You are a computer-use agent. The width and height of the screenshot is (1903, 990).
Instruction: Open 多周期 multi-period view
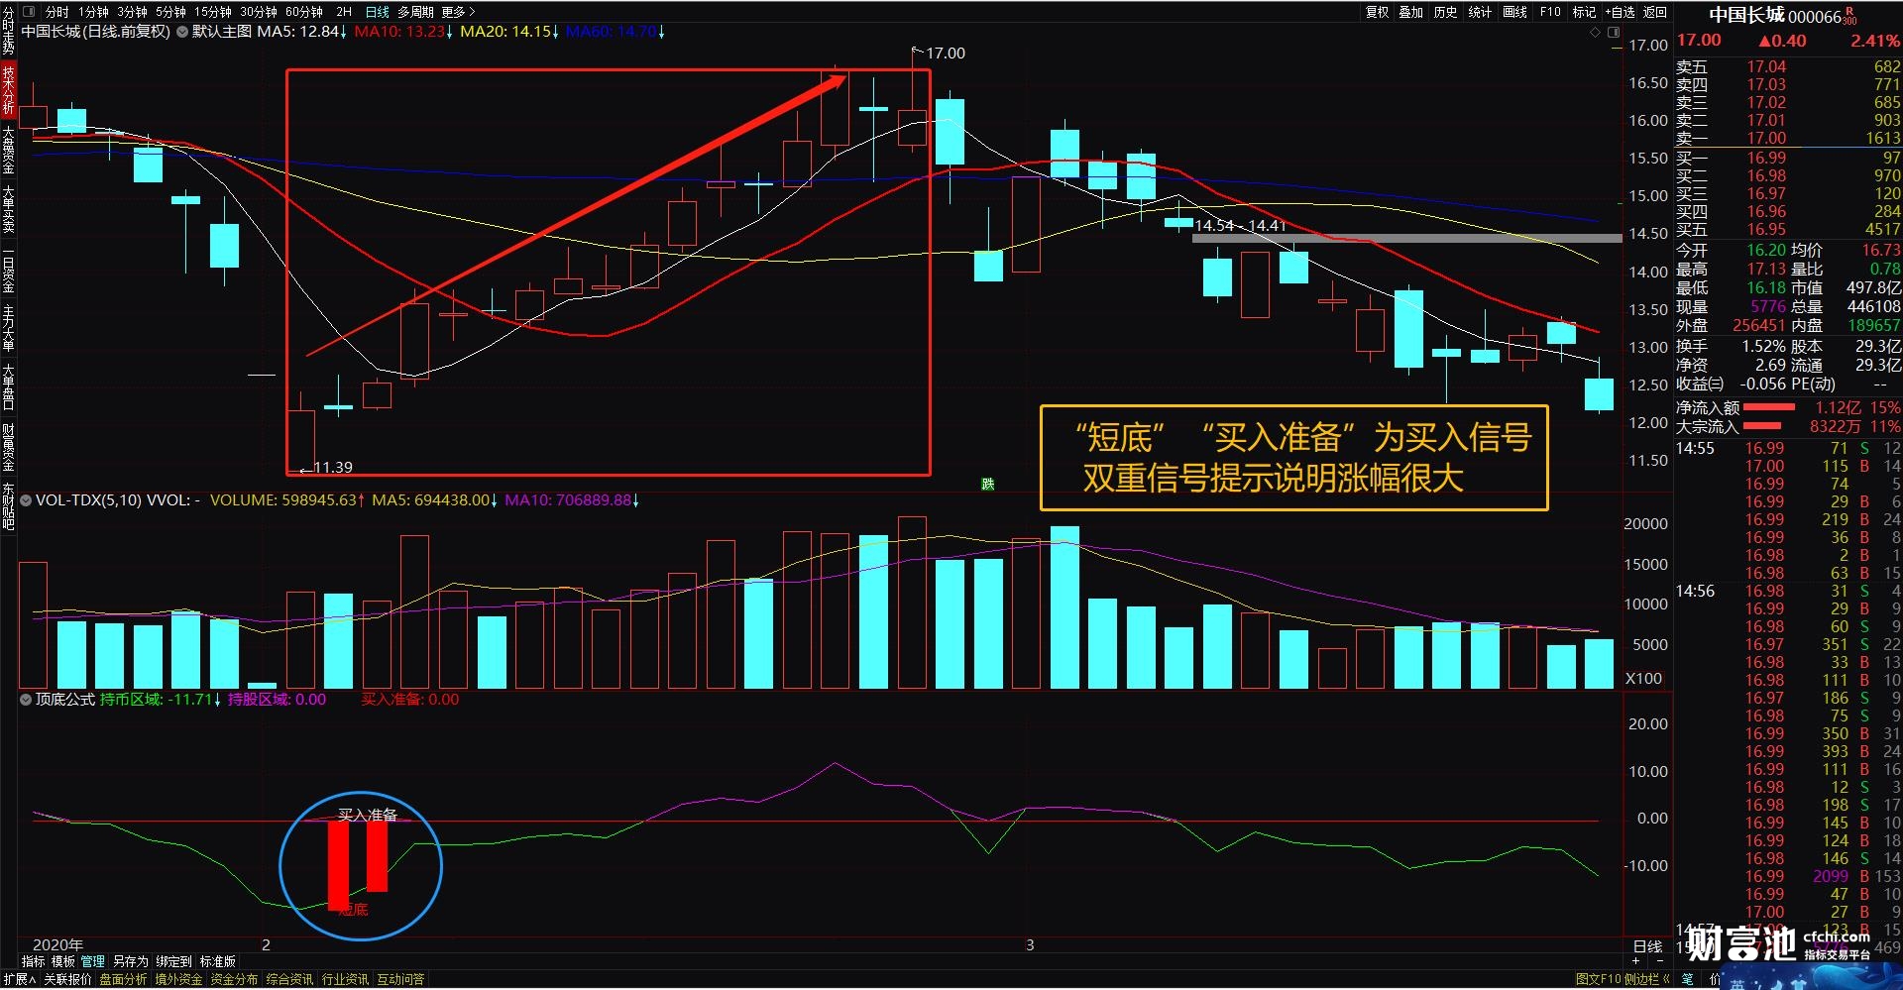click(x=416, y=12)
